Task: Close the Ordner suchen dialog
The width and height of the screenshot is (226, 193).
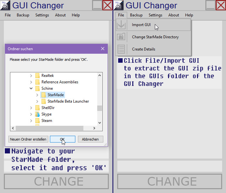Action: point(103,49)
